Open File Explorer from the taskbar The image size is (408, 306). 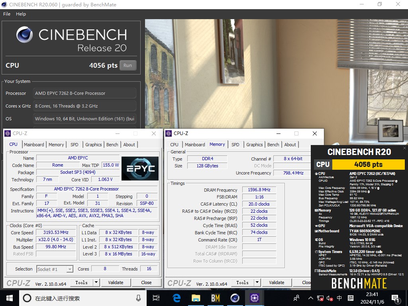(x=196, y=298)
